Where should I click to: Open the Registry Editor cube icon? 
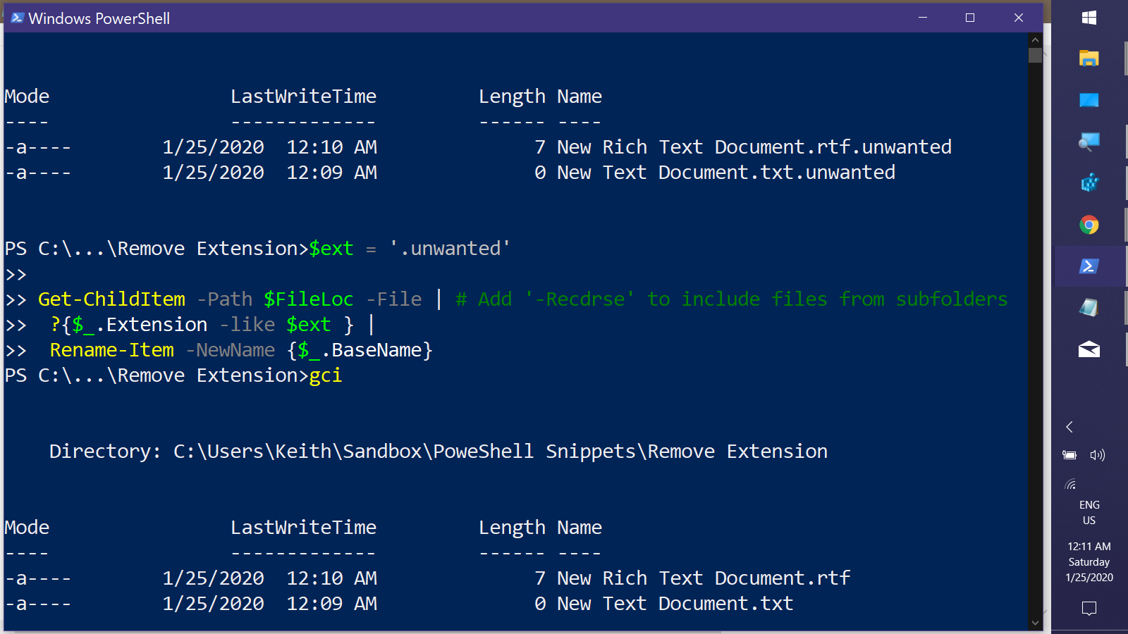tap(1089, 183)
